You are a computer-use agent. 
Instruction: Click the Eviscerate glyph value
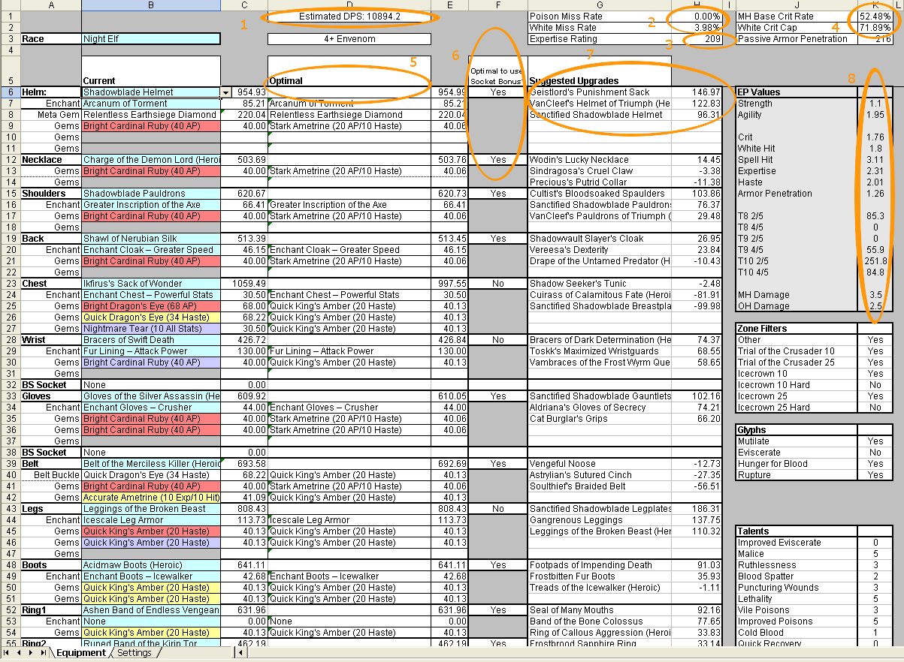[875, 453]
